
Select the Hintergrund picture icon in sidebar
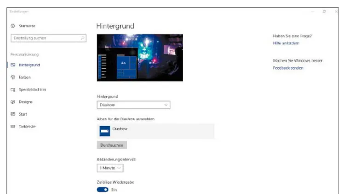tap(13, 65)
